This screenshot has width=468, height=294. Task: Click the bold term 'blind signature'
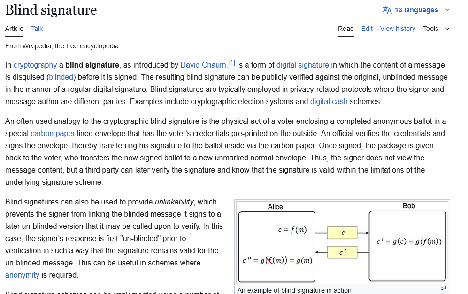coord(92,65)
